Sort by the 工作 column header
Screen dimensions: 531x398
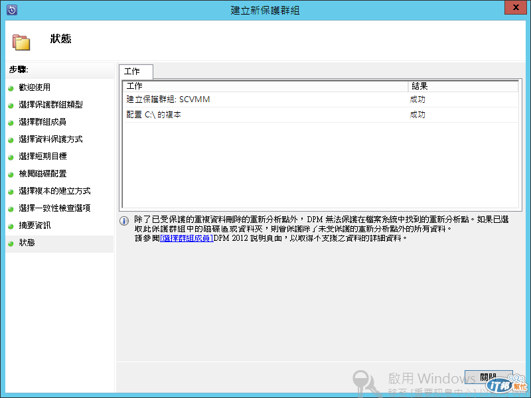(x=266, y=86)
